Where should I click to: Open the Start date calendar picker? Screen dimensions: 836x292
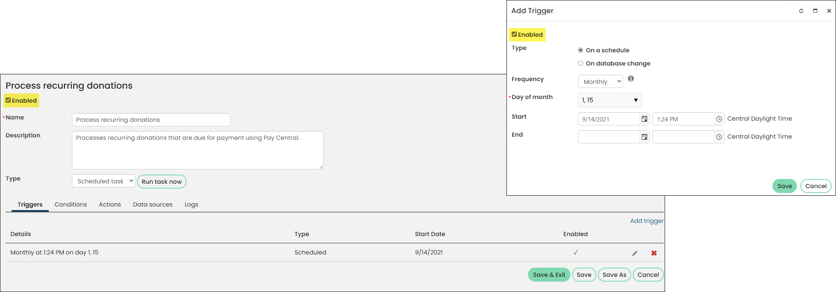[x=644, y=119]
